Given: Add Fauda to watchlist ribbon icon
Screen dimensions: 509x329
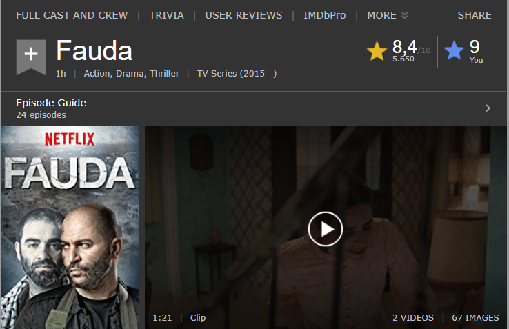Looking at the screenshot, I should (31, 57).
